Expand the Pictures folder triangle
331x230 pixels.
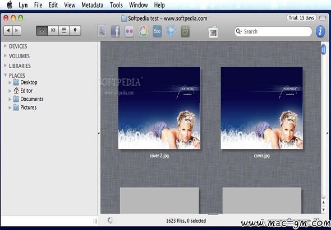10,107
